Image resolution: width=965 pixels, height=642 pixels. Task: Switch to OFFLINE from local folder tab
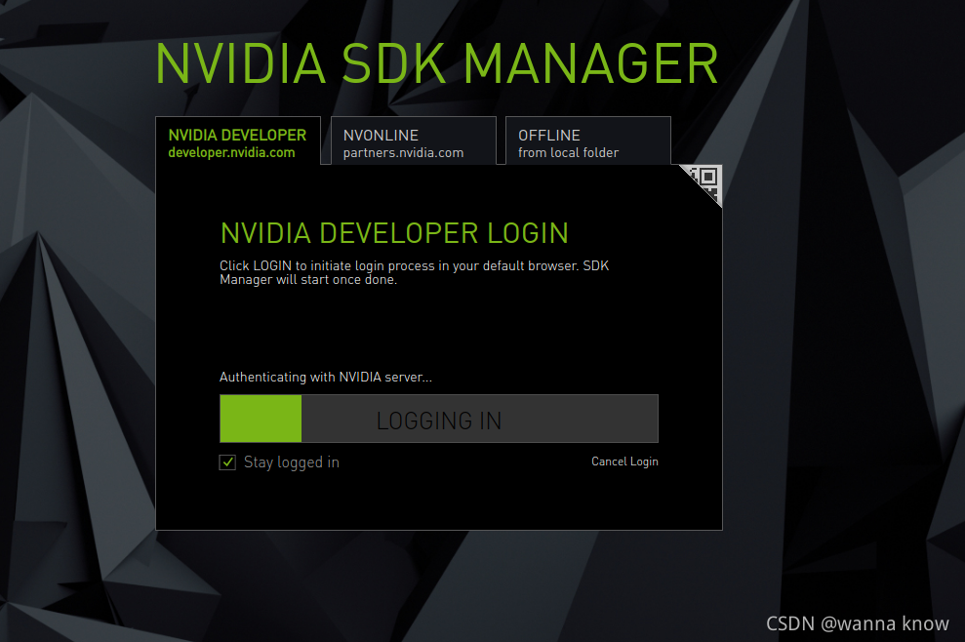[587, 140]
